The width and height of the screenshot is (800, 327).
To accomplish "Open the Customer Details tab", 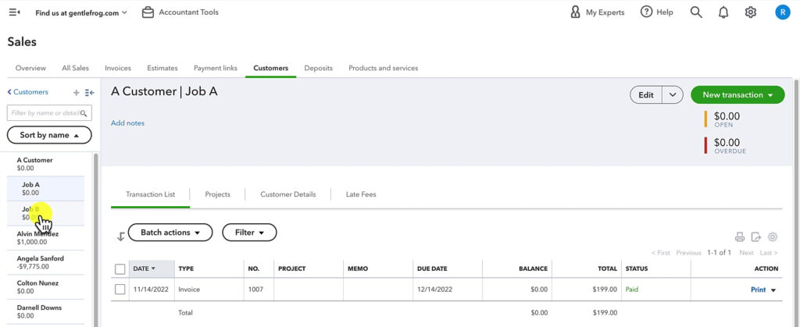I will (x=287, y=194).
